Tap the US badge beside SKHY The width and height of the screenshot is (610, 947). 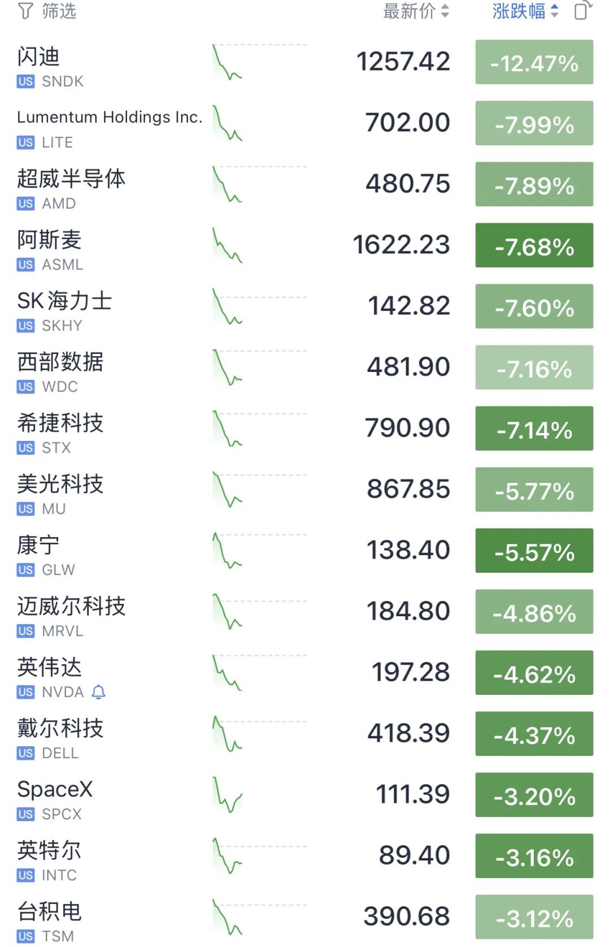click(x=25, y=326)
